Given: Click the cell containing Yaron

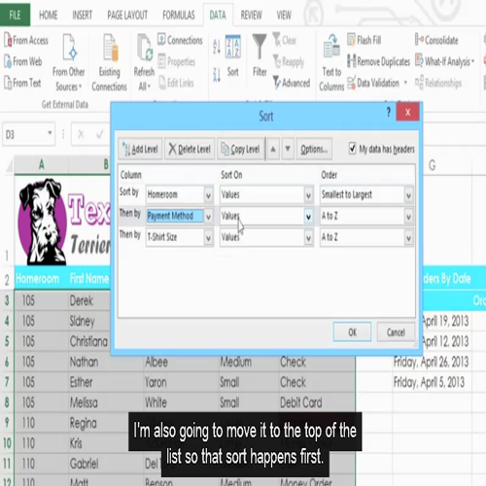Looking at the screenshot, I should [181, 382].
